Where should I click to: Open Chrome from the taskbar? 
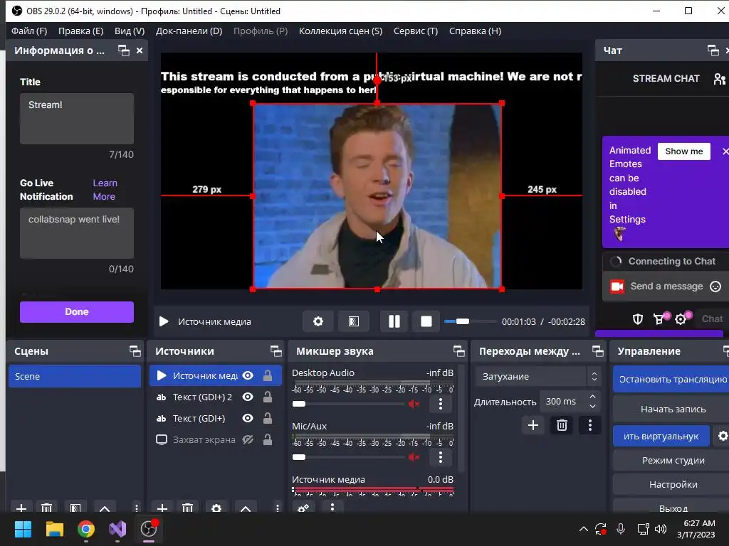tap(86, 529)
